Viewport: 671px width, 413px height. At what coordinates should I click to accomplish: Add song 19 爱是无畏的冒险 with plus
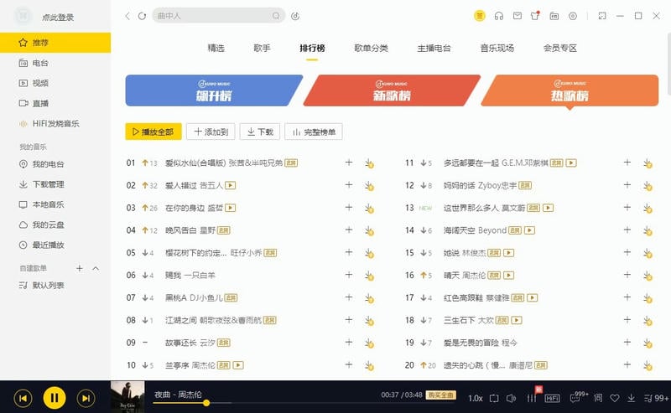627,343
